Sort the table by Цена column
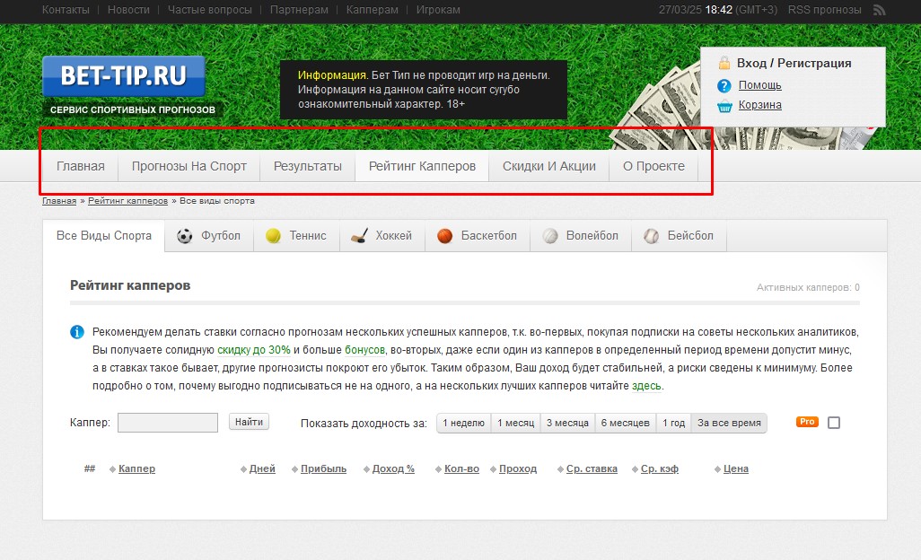Viewport: 921px width, 560px height. point(736,468)
